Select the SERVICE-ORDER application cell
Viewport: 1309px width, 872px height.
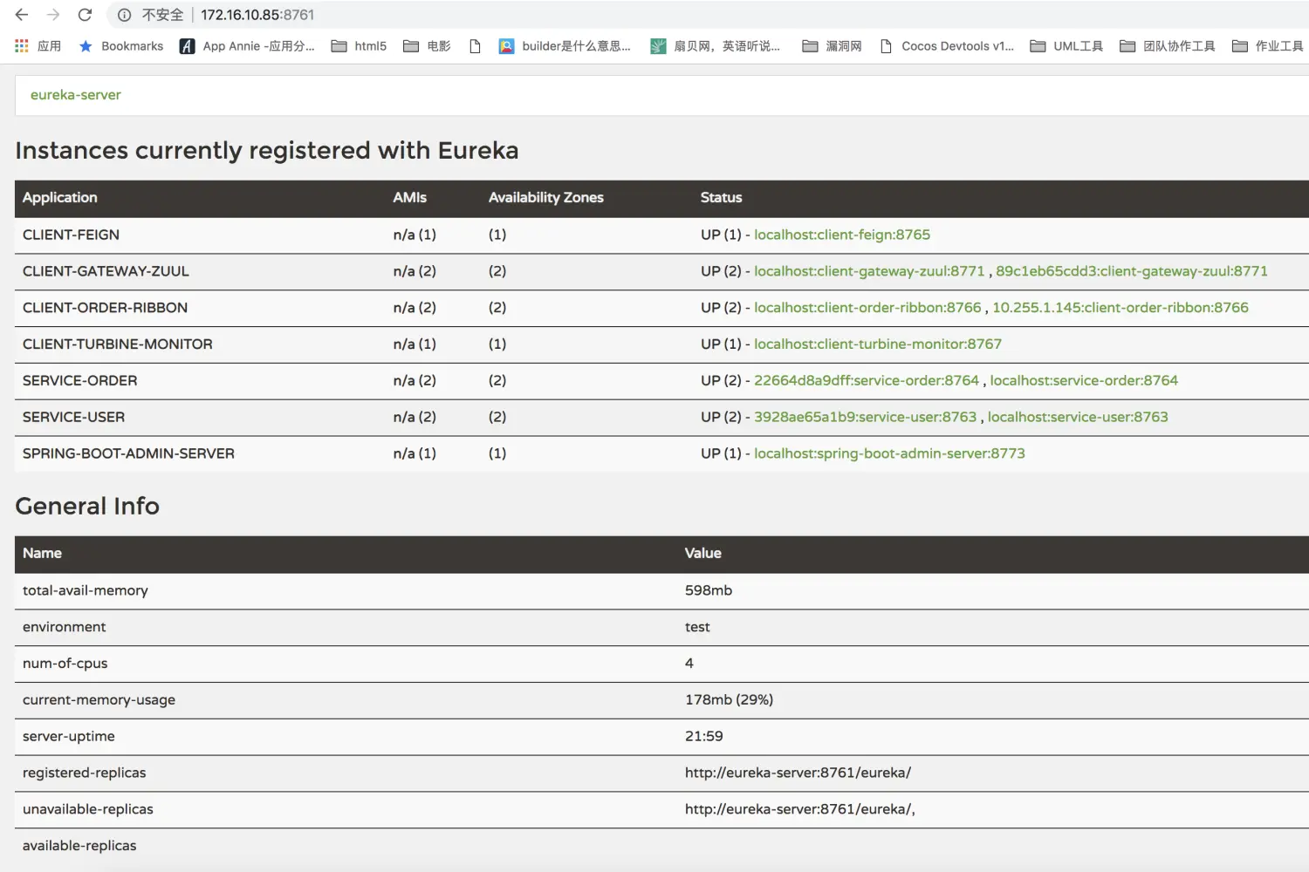(x=80, y=381)
